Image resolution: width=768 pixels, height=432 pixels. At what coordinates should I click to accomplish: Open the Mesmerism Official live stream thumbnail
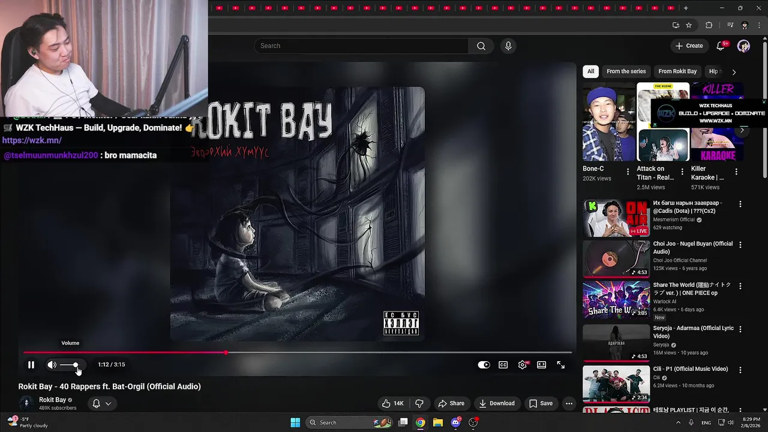(616, 218)
